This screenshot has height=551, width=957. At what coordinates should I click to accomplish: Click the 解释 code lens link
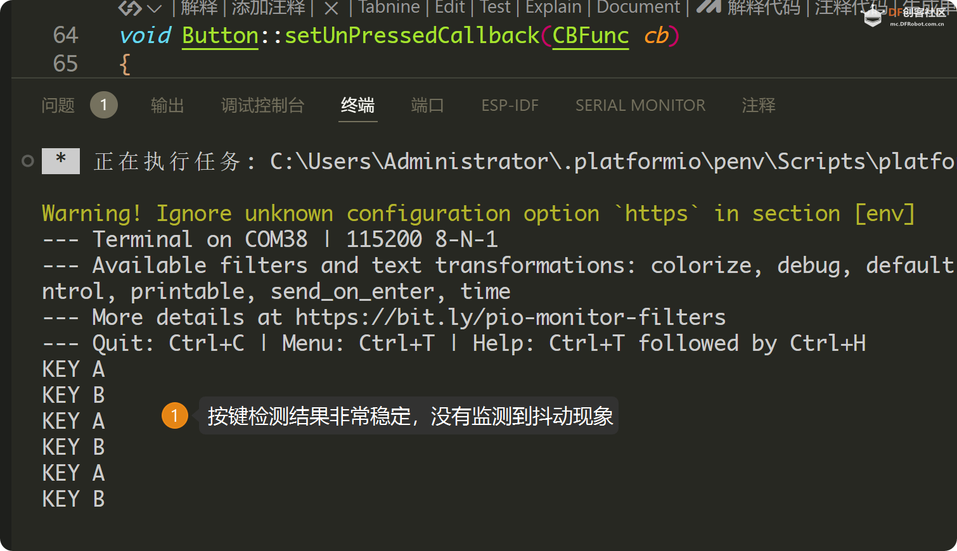point(198,8)
